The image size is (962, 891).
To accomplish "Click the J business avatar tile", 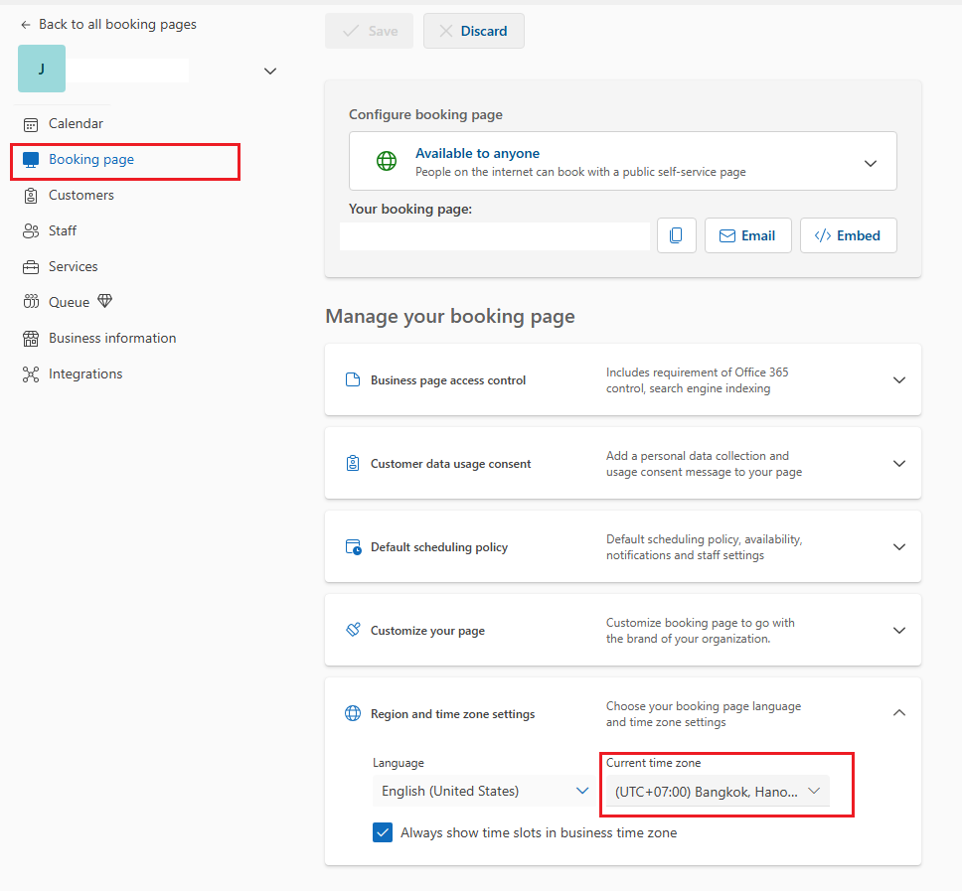I will 42,69.
